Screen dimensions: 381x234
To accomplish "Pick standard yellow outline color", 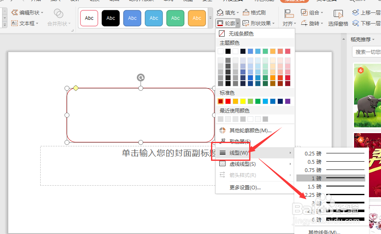I will [x=243, y=101].
